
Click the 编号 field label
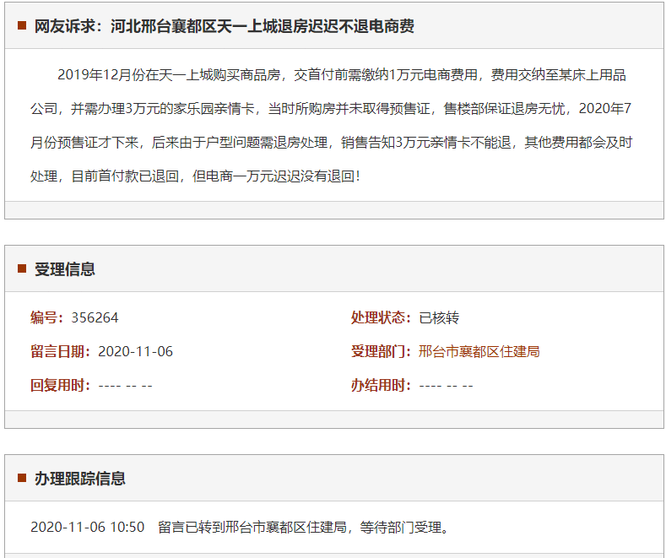[47, 317]
